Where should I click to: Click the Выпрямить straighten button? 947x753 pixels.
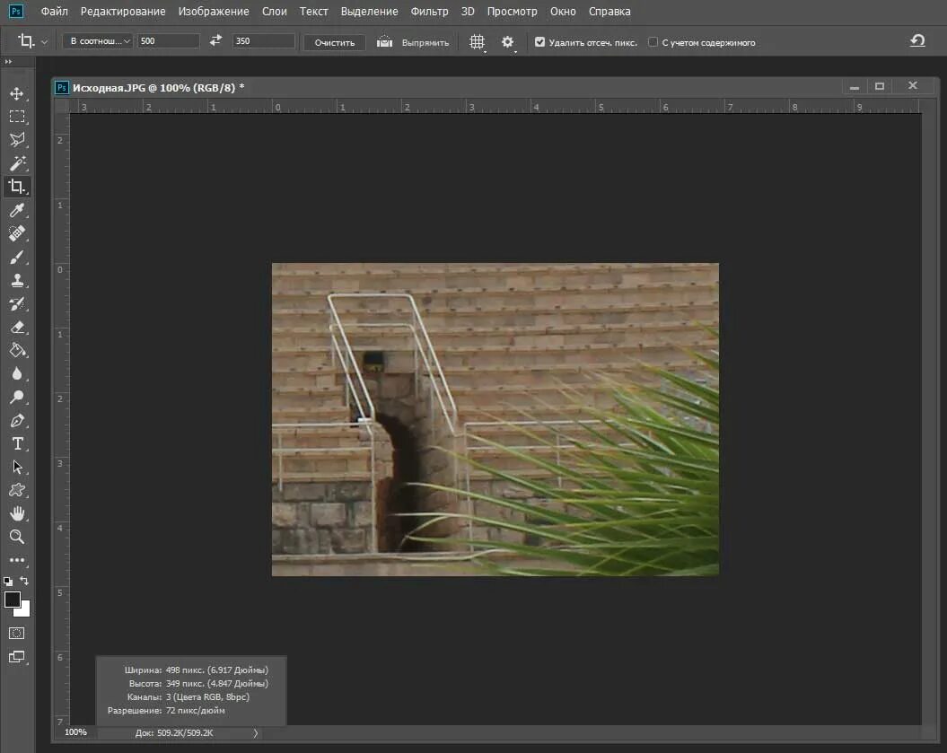coord(413,43)
